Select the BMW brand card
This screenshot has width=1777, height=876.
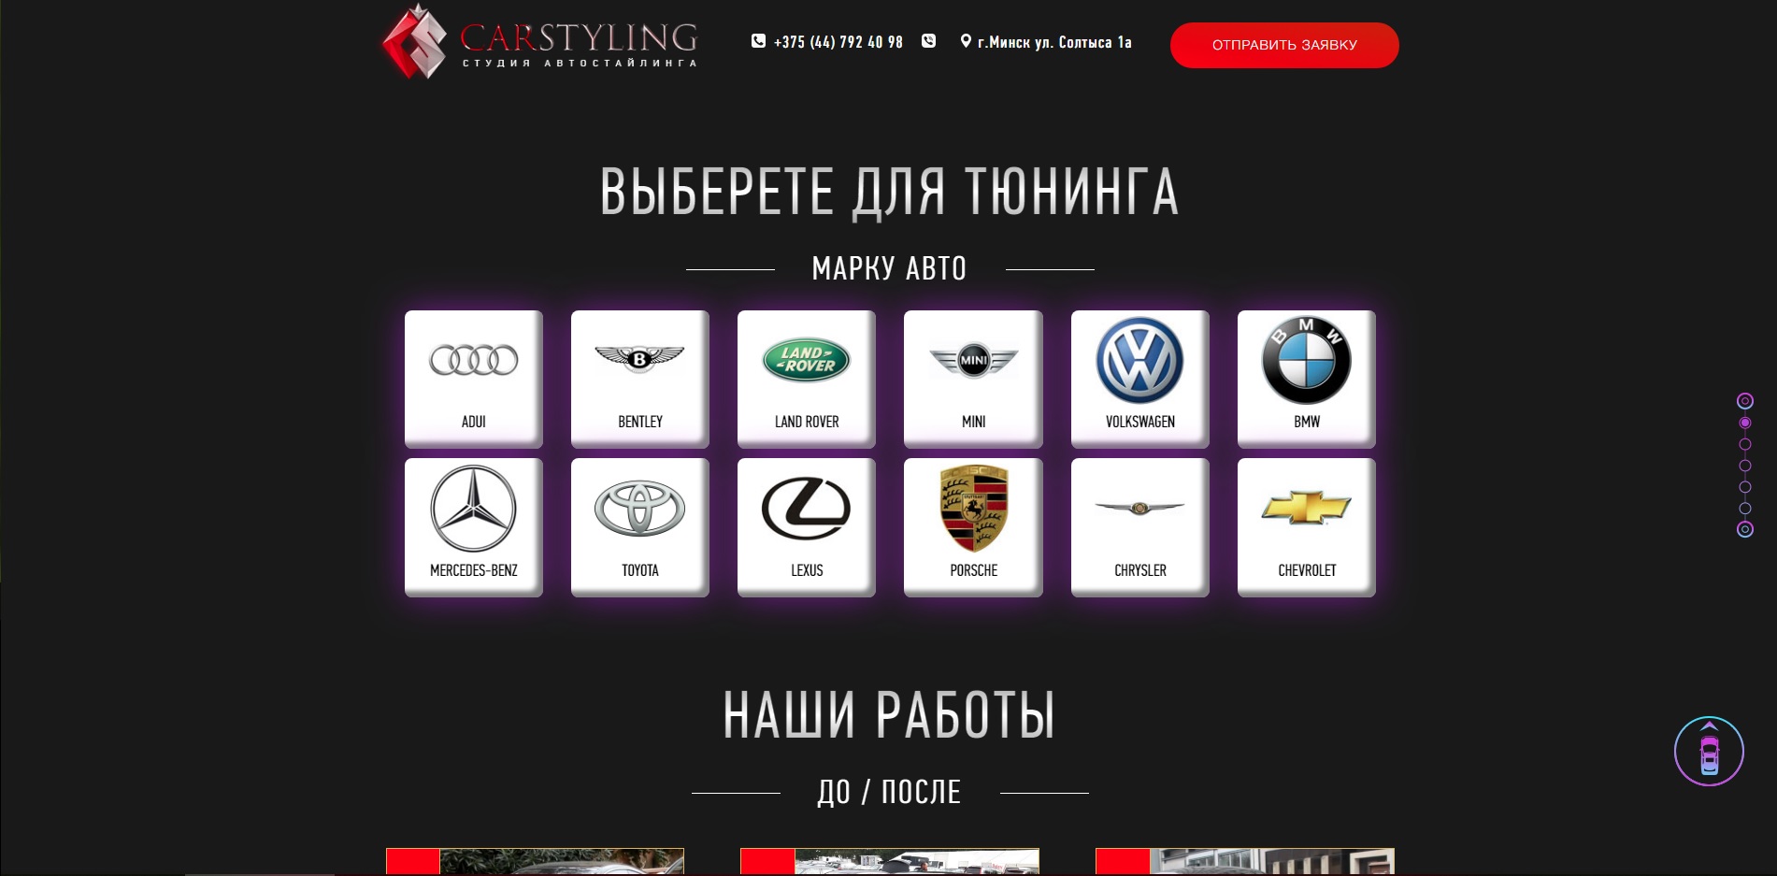1307,379
